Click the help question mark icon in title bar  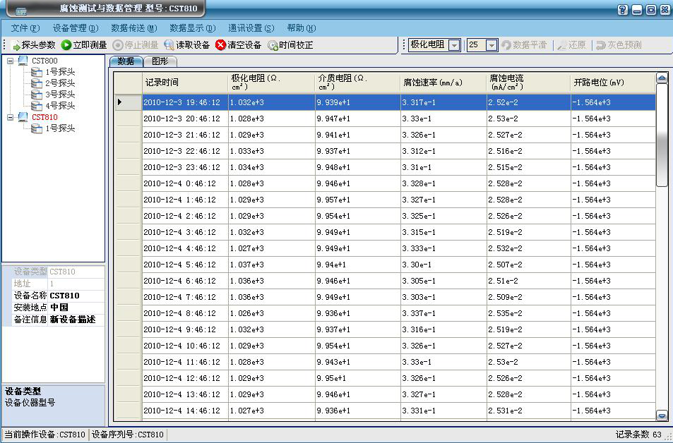pos(623,10)
